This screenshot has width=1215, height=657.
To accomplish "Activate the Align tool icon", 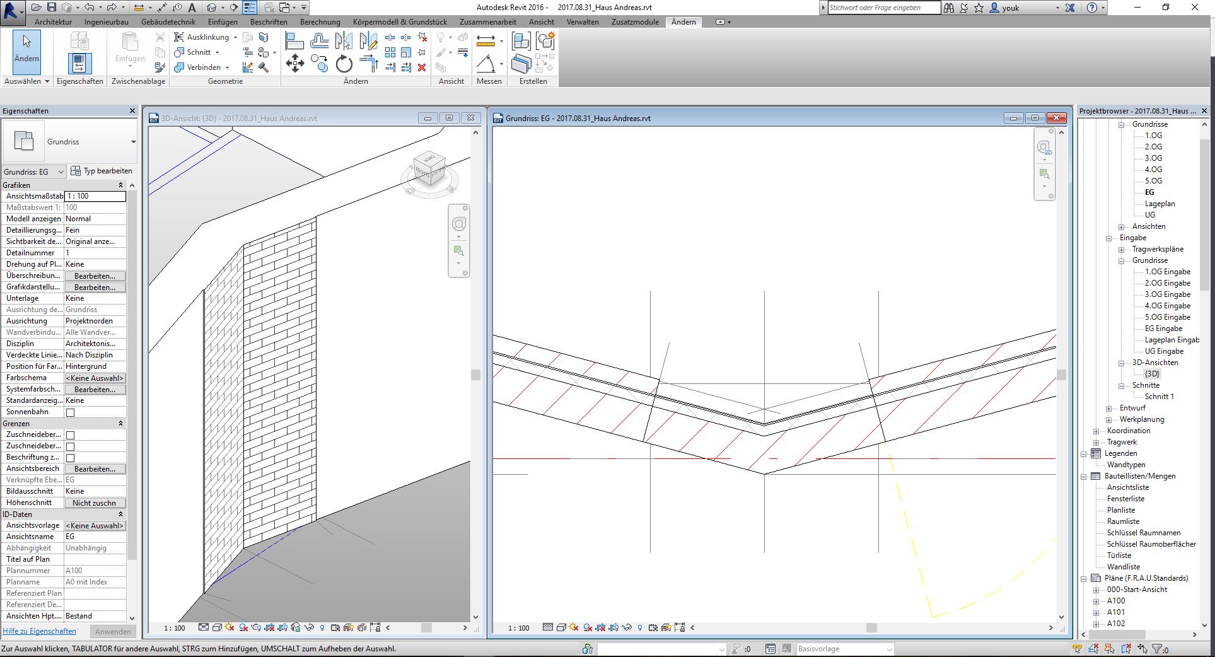I will (x=294, y=42).
